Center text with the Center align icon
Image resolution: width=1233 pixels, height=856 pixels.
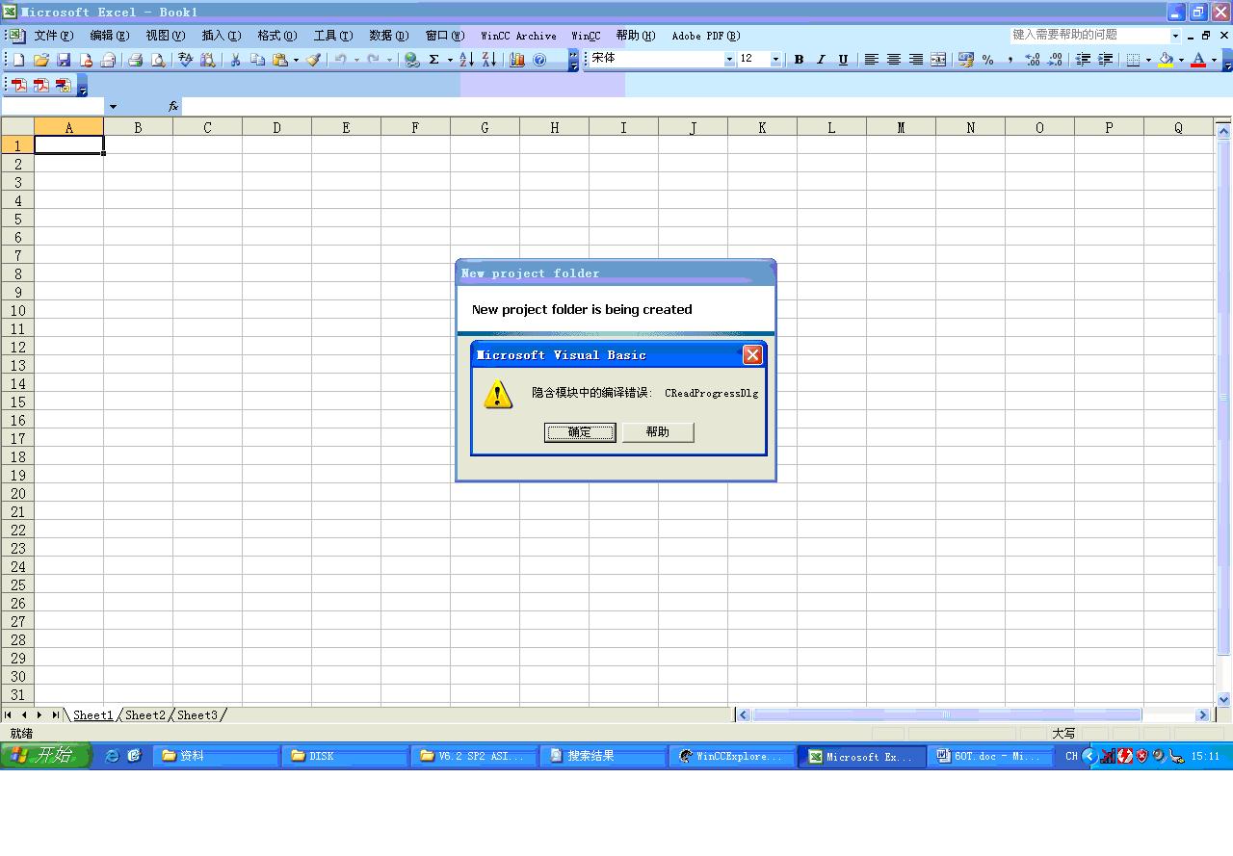pyautogui.click(x=894, y=60)
